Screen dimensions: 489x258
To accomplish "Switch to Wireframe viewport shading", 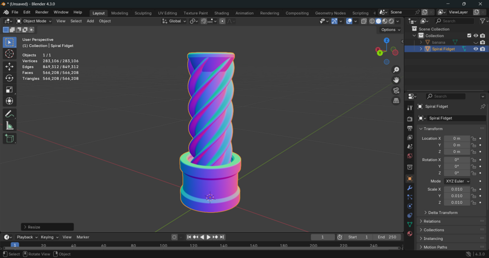I will [372, 21].
